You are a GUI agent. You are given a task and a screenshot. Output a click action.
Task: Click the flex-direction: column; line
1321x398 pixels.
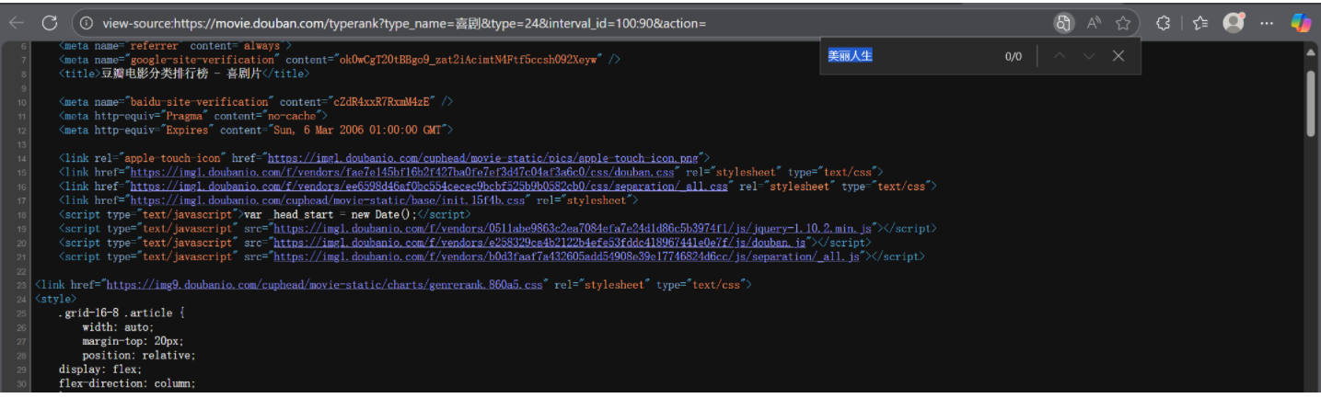[x=127, y=383]
